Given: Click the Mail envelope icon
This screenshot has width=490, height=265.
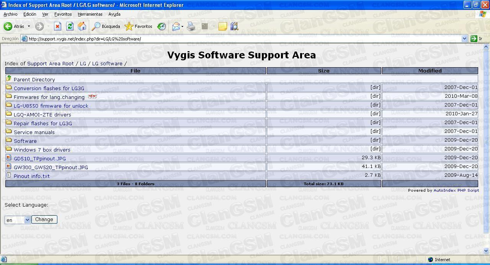Looking at the screenshot, I should [x=176, y=26].
